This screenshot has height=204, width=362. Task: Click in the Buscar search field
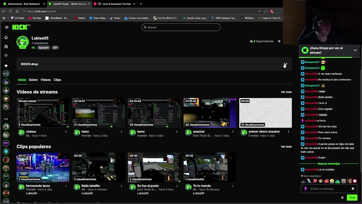click(181, 27)
